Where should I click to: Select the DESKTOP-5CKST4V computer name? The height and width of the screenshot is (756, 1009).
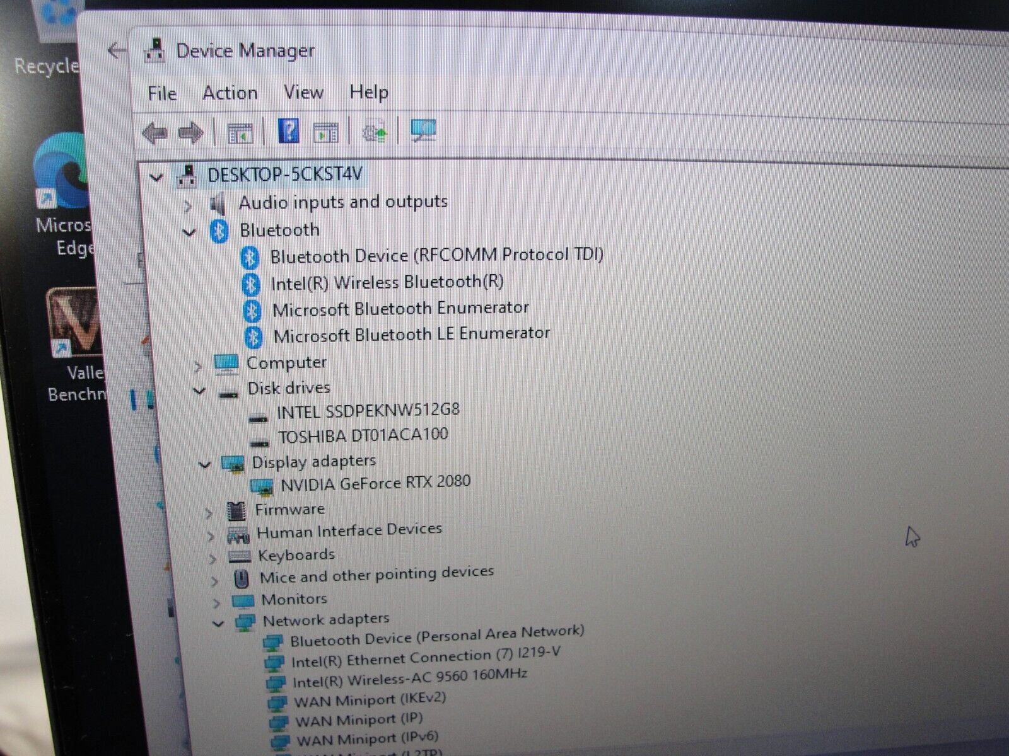(x=285, y=174)
